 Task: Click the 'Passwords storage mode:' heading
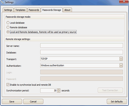point(18,17)
